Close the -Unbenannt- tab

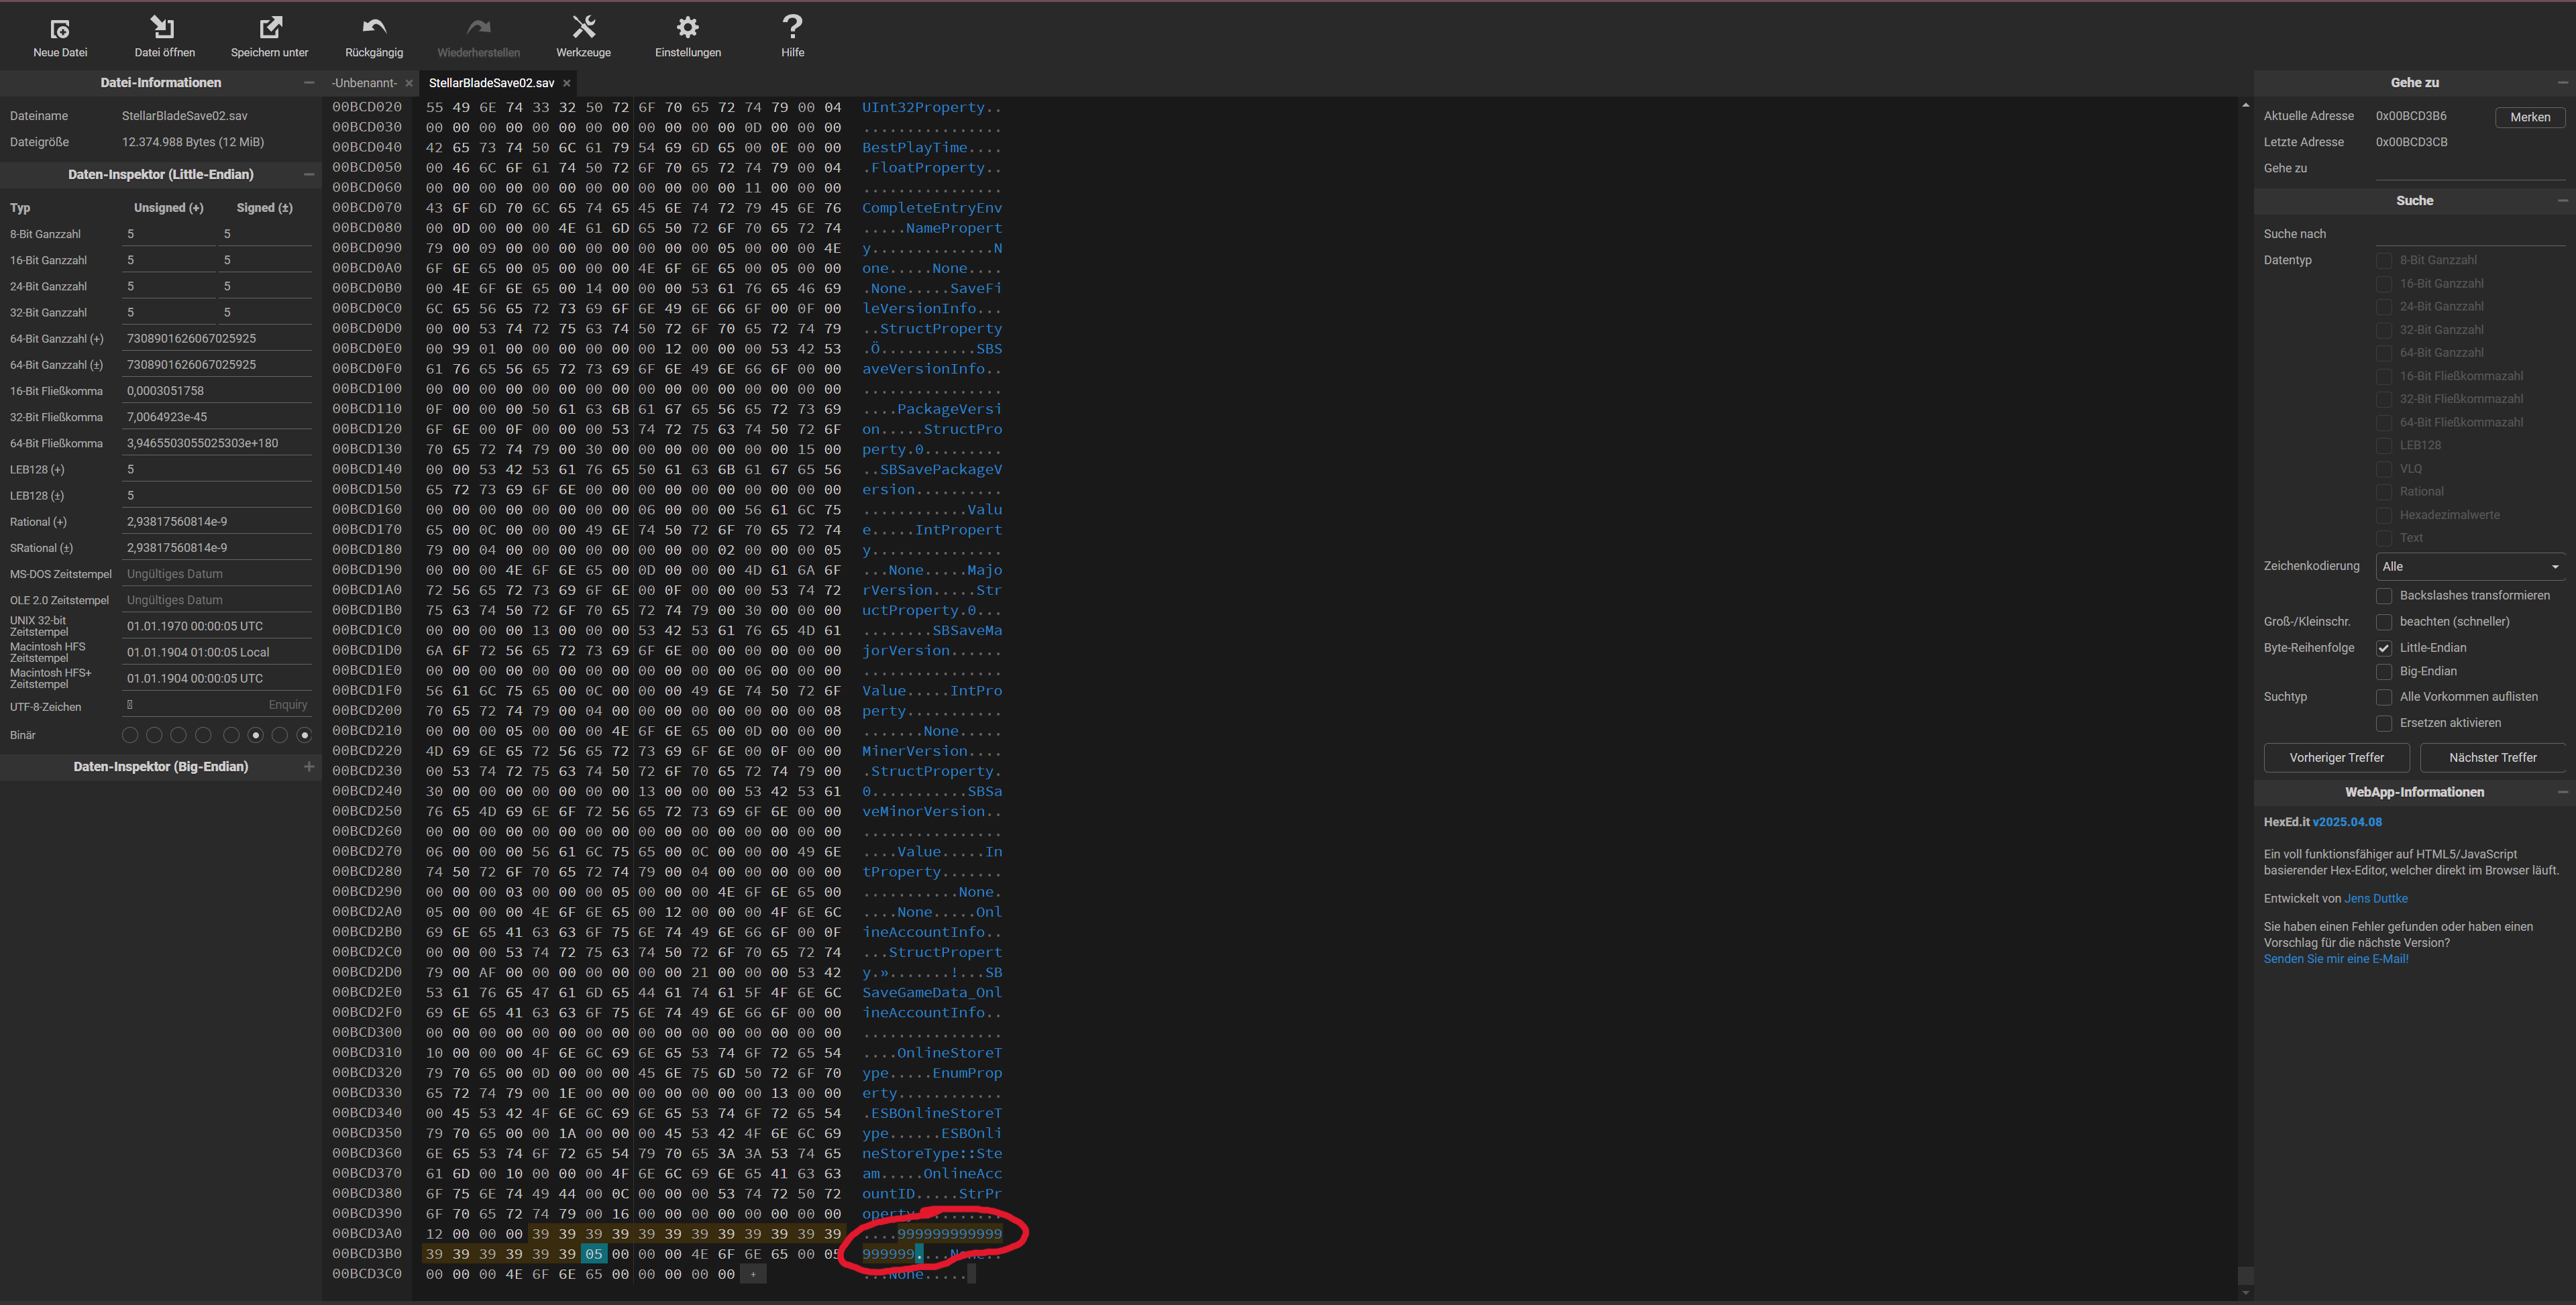coord(409,83)
